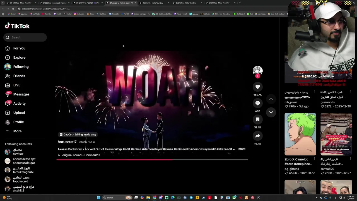Open Messages with 64 badge
Image resolution: width=357 pixels, height=201 pixels.
[17, 94]
